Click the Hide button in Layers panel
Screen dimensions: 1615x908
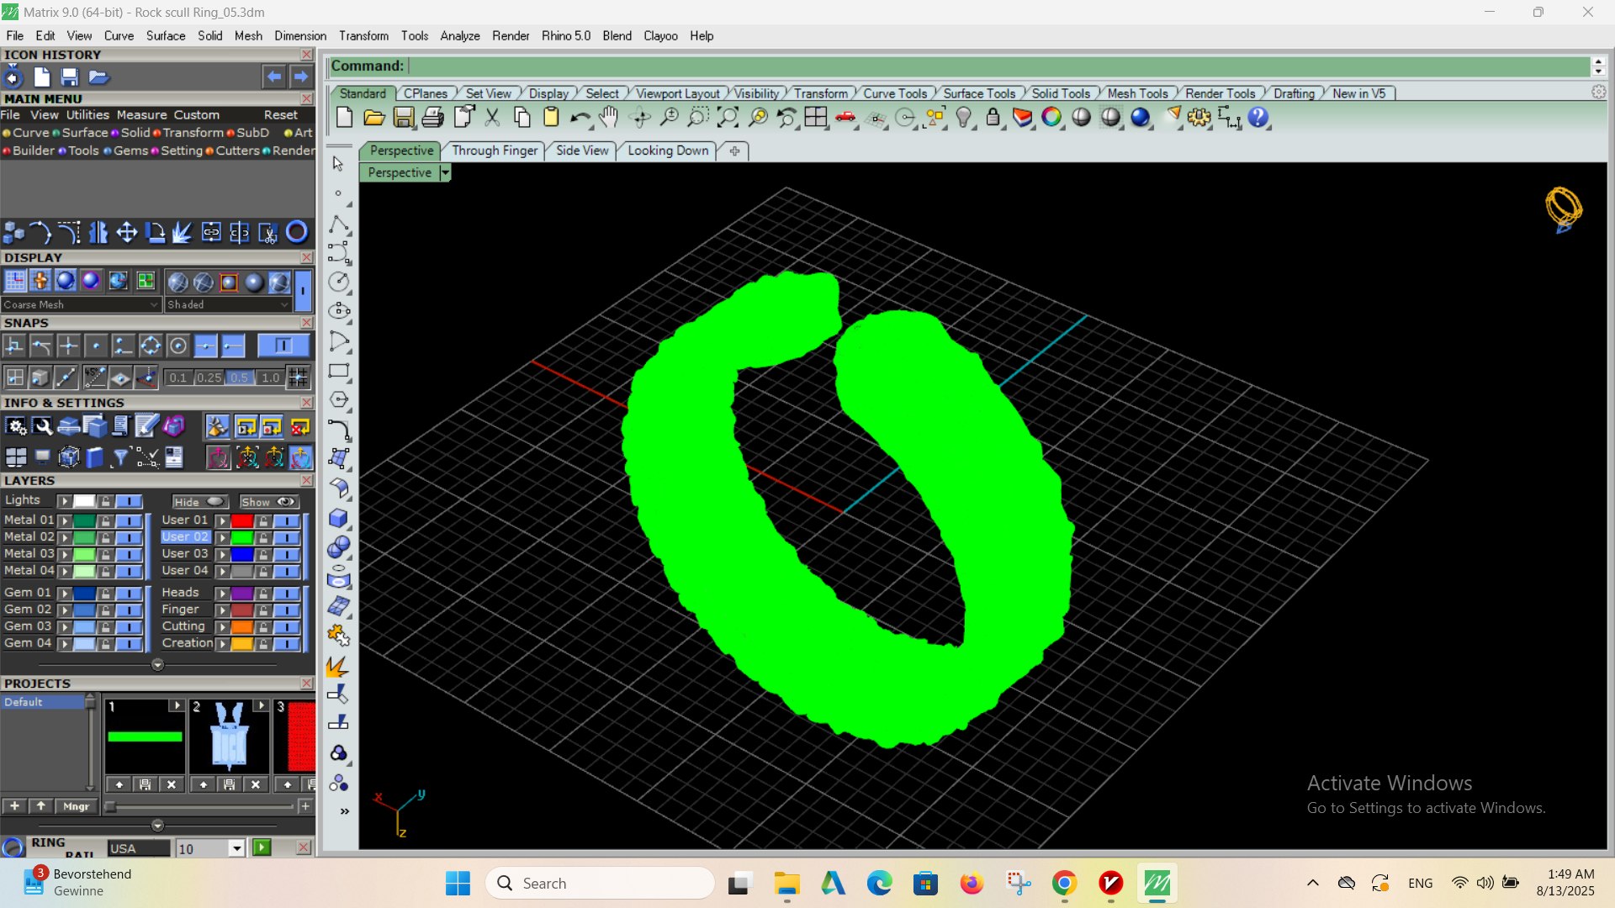pyautogui.click(x=200, y=502)
